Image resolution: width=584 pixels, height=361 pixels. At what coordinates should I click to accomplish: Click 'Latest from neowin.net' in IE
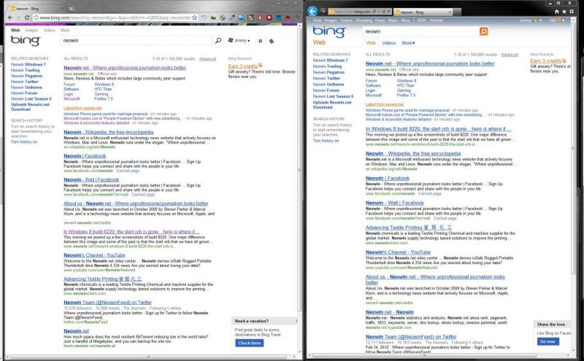click(385, 104)
